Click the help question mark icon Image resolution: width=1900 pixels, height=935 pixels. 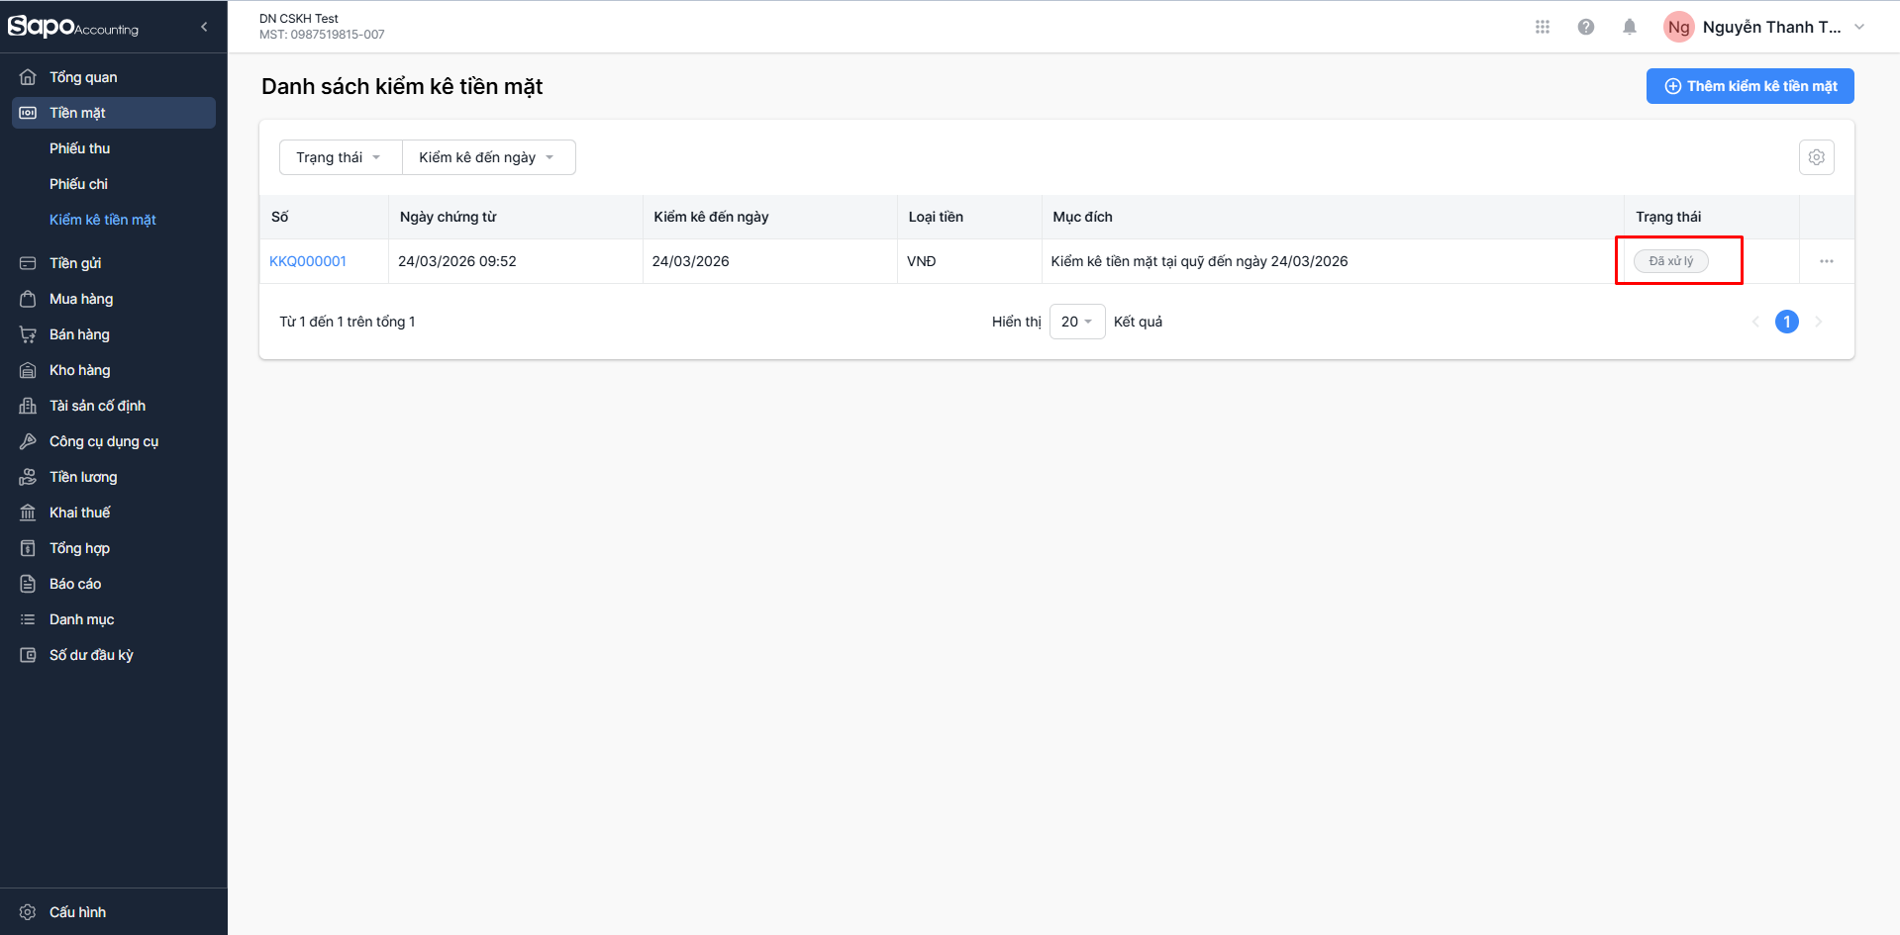(1586, 27)
